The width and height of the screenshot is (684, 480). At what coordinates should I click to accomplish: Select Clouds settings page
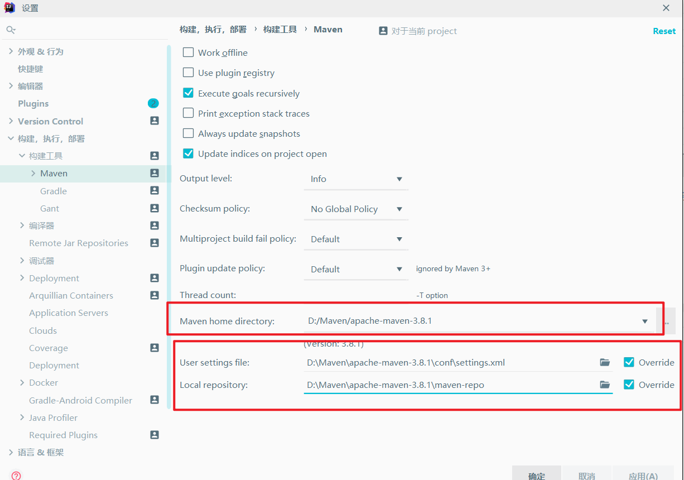click(43, 330)
